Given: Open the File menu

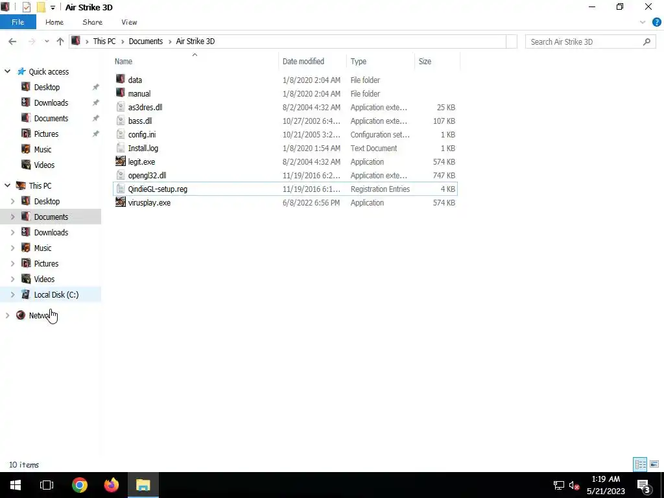Looking at the screenshot, I should [18, 22].
